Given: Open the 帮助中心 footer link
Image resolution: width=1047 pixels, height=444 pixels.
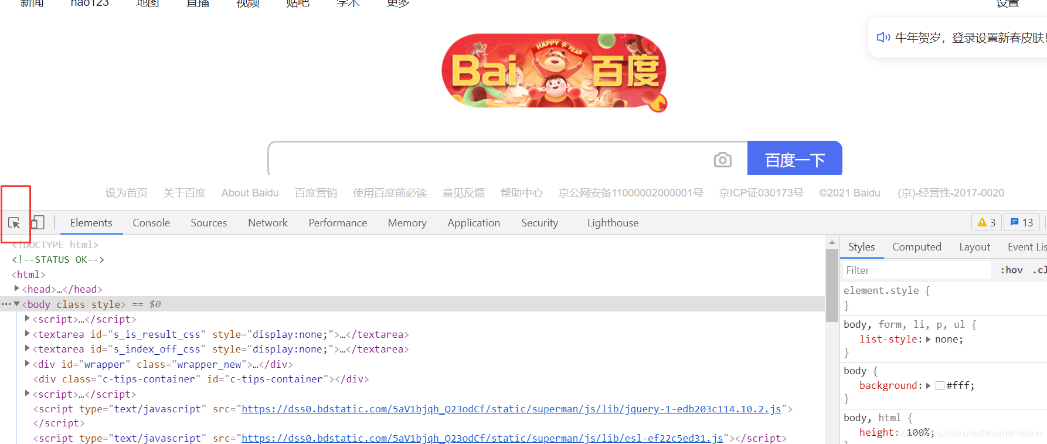Looking at the screenshot, I should coord(522,193).
